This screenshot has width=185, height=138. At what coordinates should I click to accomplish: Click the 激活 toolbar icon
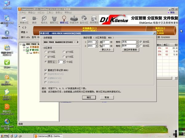pos(34,20)
